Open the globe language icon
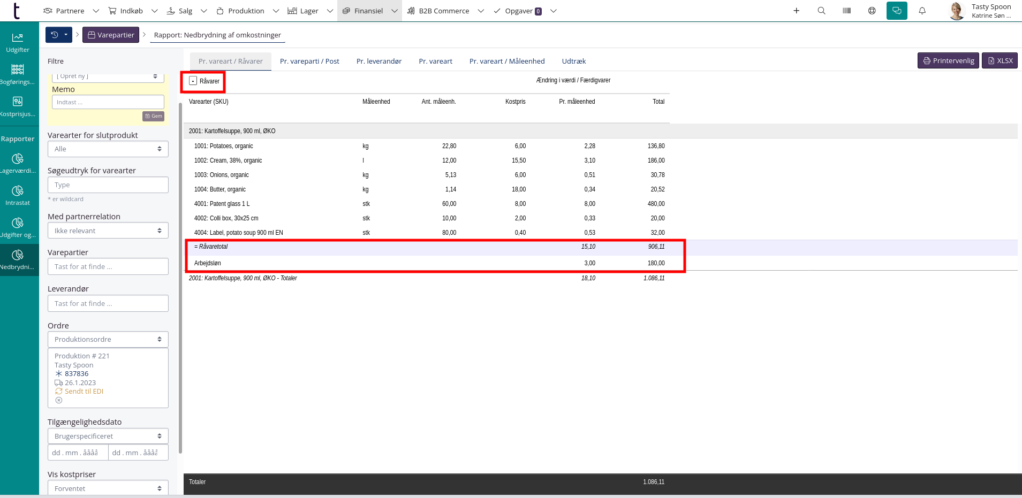 872,11
